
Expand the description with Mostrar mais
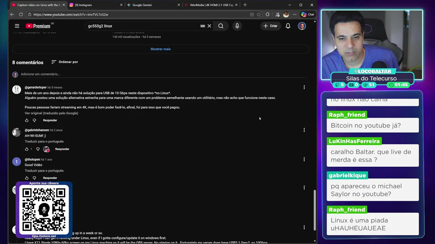point(161,49)
